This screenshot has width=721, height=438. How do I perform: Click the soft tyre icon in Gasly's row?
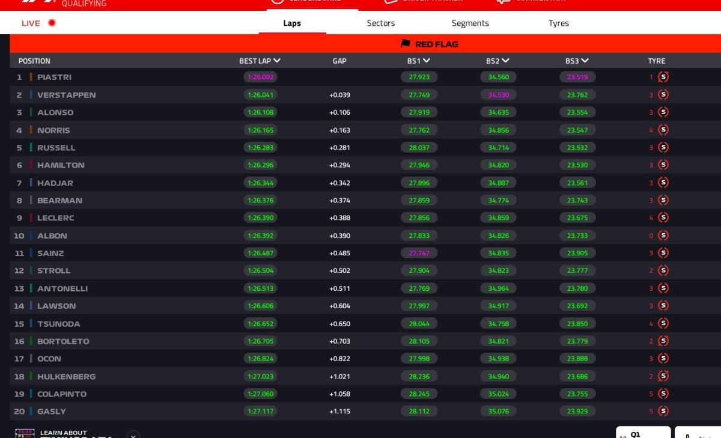point(663,412)
